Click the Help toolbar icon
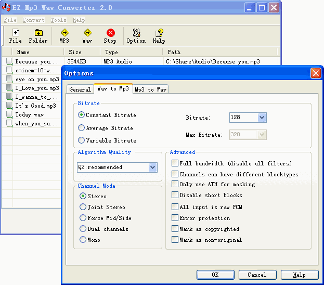Image resolution: width=324 pixels, height=285 pixels. [159, 33]
